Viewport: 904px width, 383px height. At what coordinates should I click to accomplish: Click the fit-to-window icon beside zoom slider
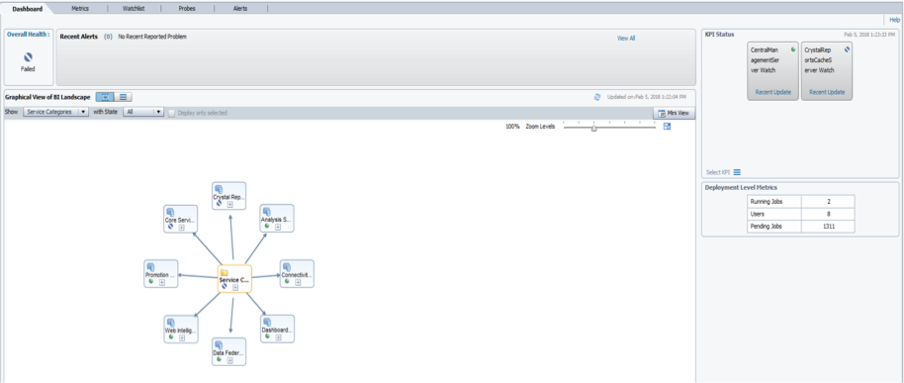pos(667,127)
